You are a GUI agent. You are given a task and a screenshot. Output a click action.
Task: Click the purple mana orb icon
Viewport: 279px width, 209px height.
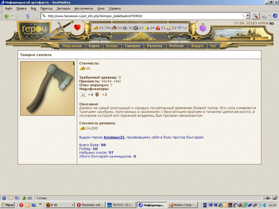[x=203, y=28]
